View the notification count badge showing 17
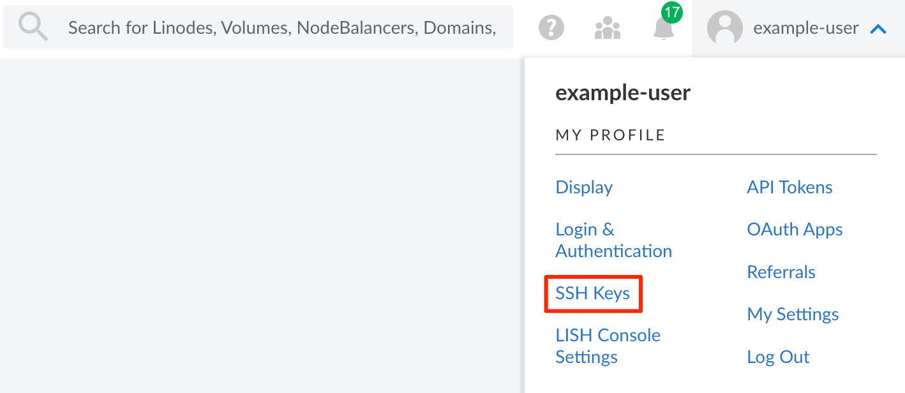The image size is (905, 393). (671, 11)
